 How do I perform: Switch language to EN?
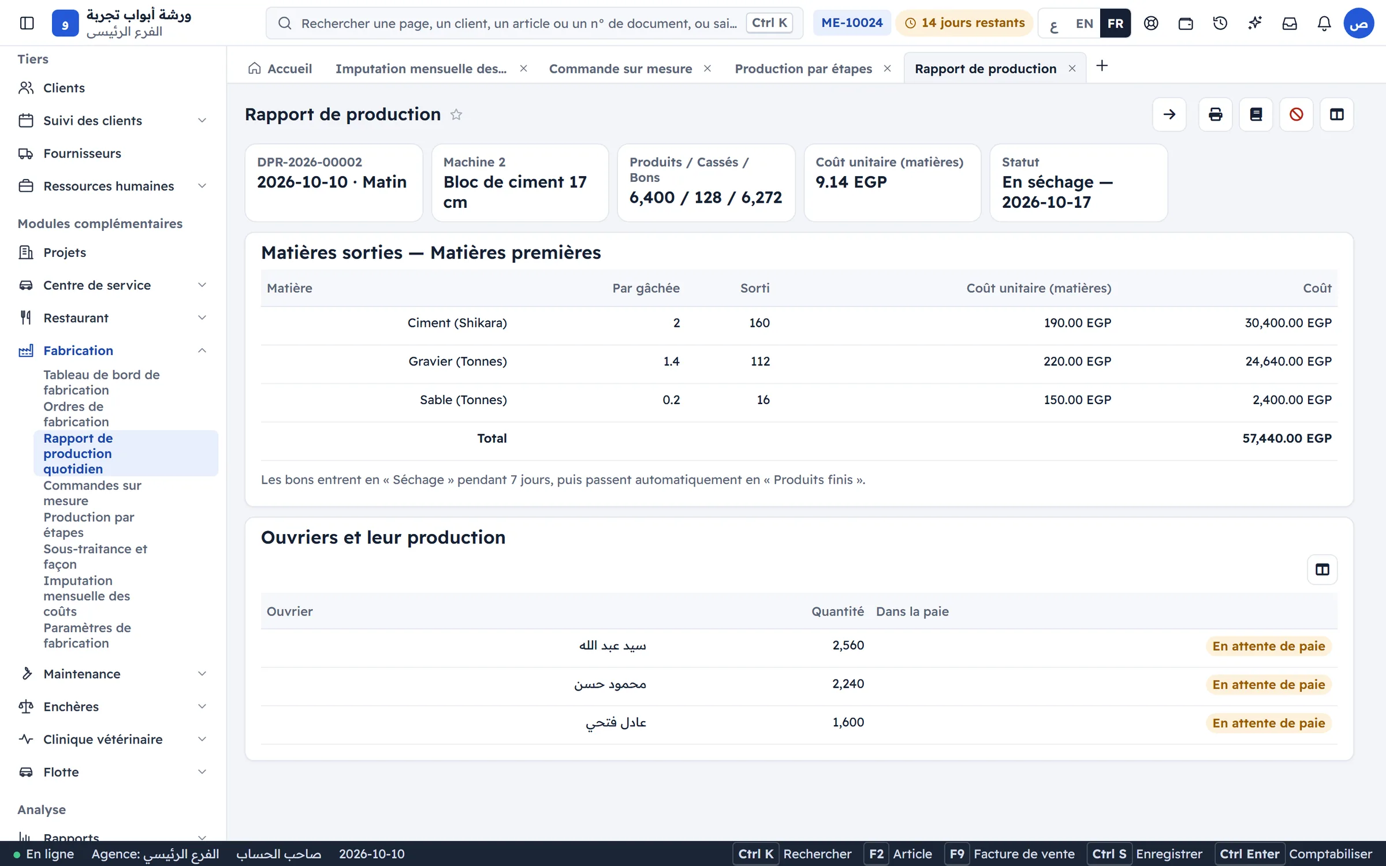[x=1085, y=24]
